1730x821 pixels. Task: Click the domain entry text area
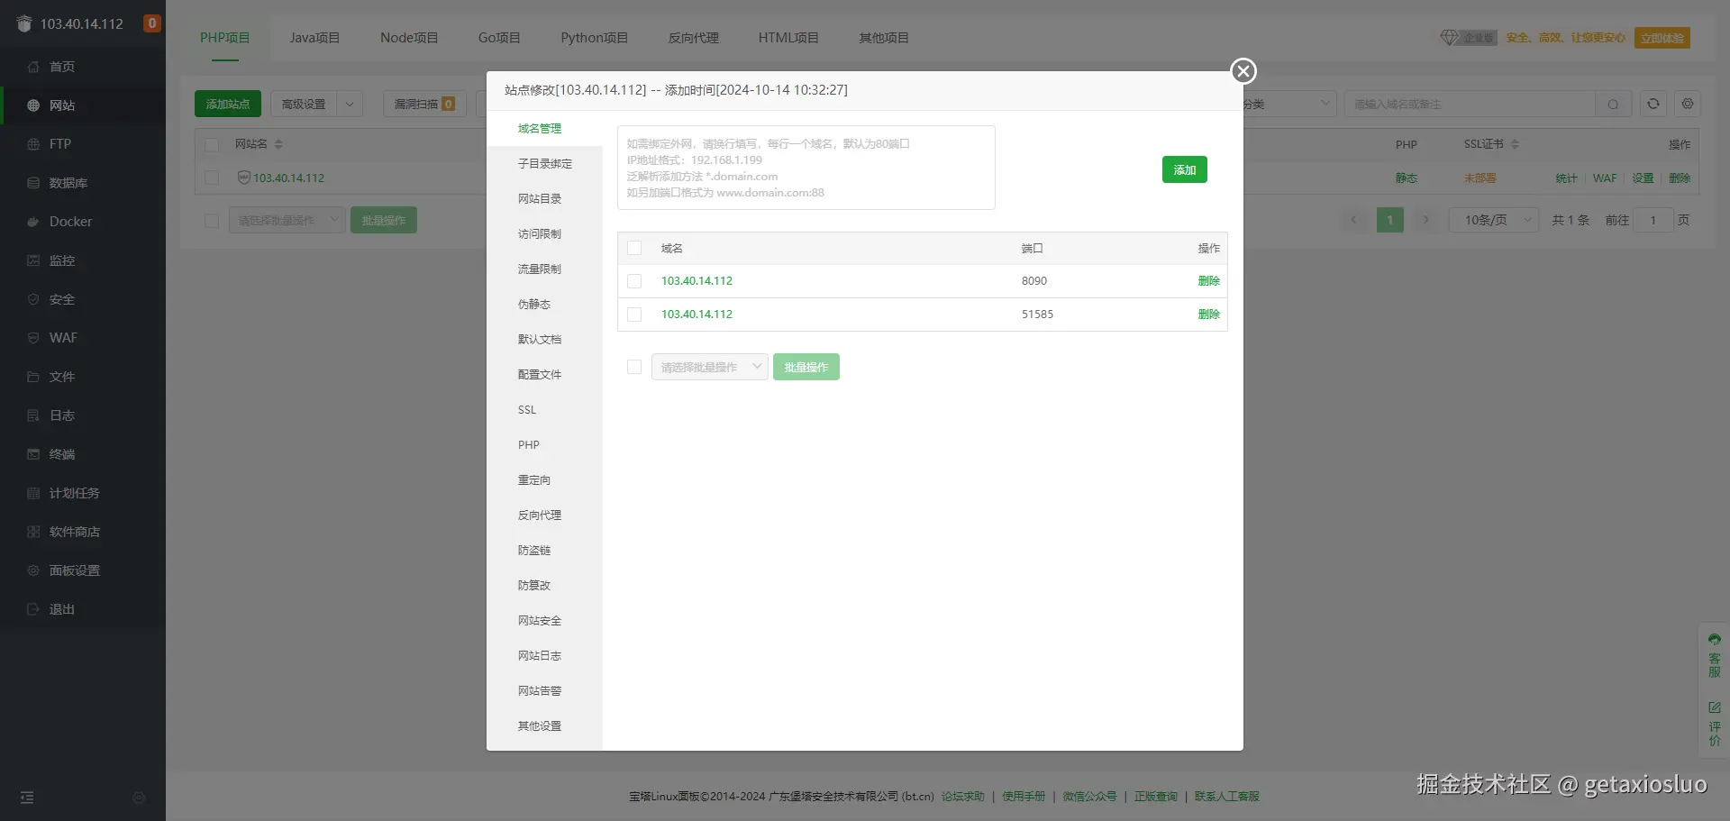(x=806, y=168)
